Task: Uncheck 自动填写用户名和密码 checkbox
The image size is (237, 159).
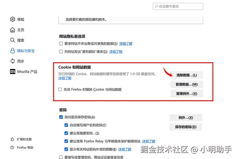Action: click(x=66, y=125)
